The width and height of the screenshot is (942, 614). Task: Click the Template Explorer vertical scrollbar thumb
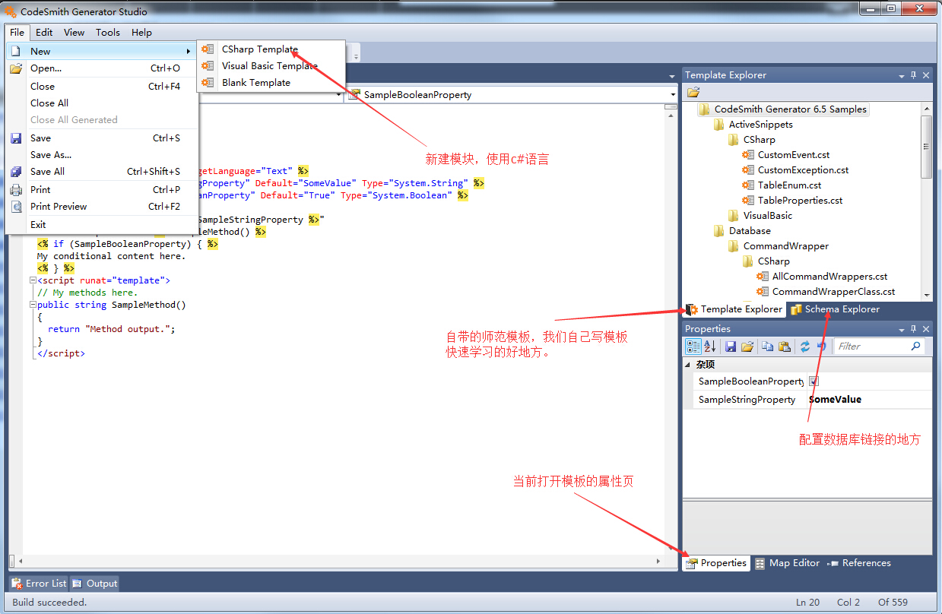click(926, 146)
